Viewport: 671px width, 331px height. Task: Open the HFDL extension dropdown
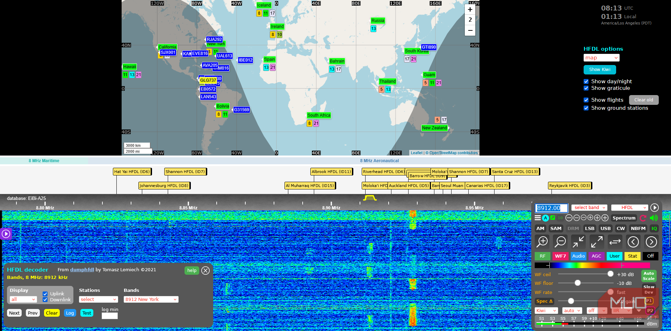coord(629,208)
